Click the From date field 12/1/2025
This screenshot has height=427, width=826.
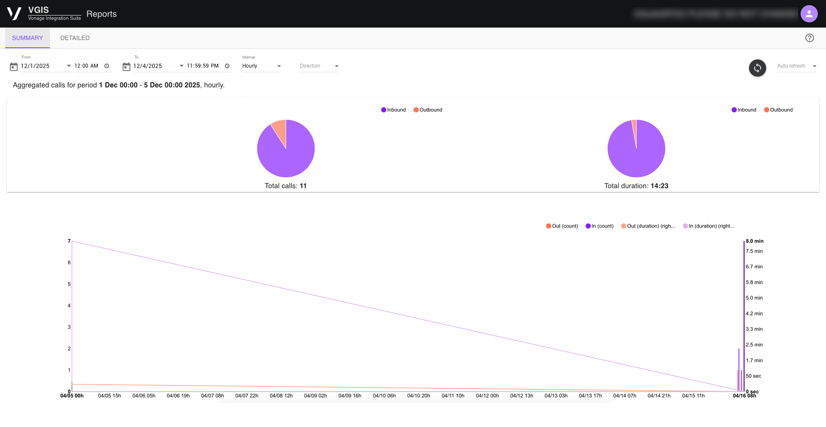pyautogui.click(x=35, y=66)
